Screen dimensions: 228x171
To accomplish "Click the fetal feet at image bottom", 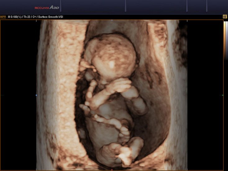I will [127, 152].
